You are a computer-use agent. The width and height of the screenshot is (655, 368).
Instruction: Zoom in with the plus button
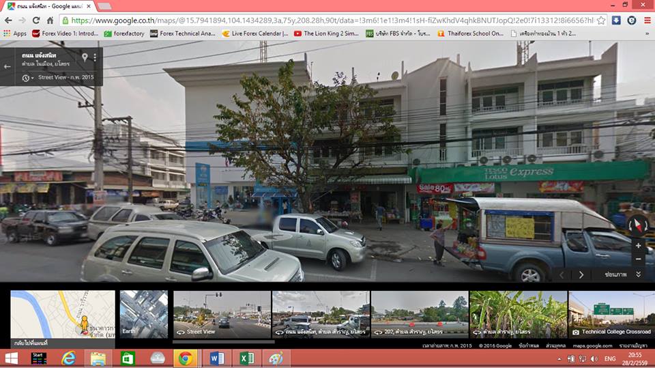[x=638, y=245]
